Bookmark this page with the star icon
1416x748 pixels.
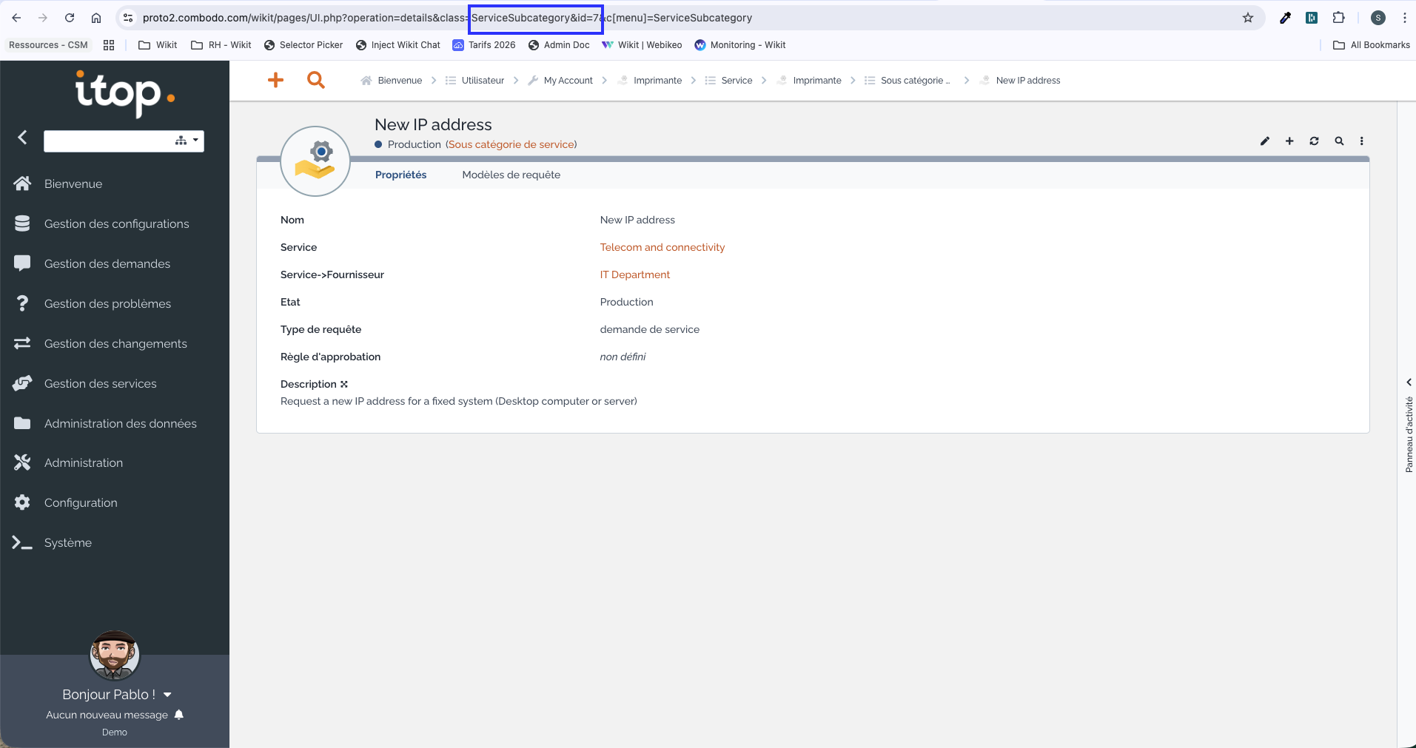coord(1248,18)
